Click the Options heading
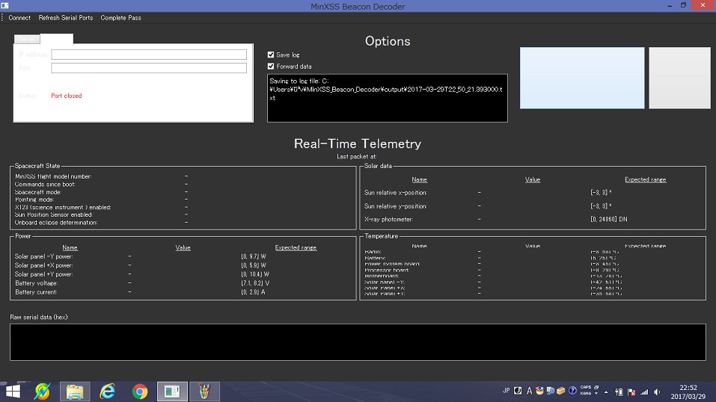The image size is (716, 402). tap(388, 41)
